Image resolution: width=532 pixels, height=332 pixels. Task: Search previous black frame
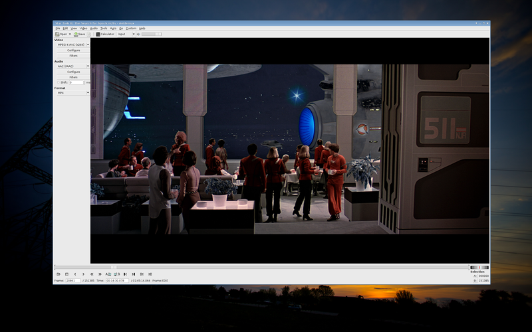125,274
